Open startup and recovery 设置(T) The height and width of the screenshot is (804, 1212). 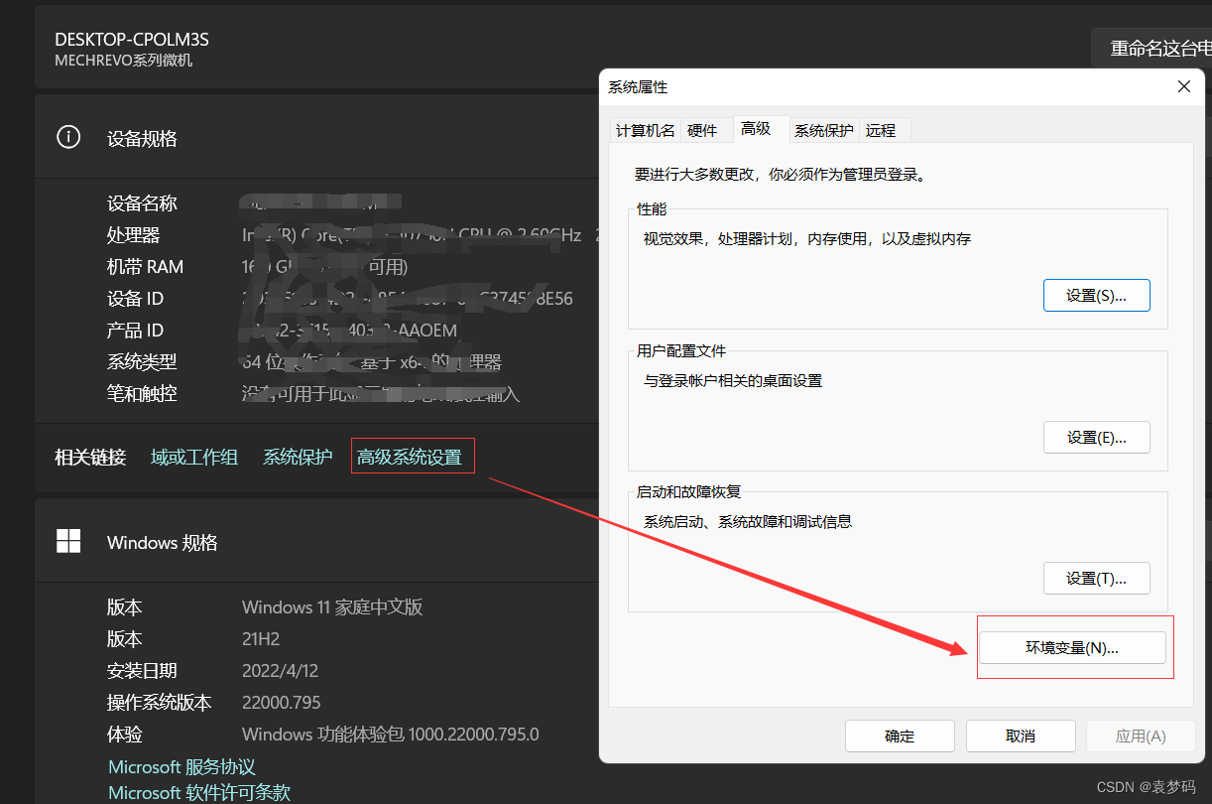pos(1096,578)
